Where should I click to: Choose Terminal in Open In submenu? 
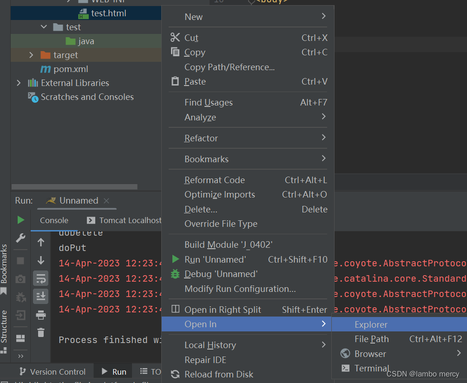399,368
